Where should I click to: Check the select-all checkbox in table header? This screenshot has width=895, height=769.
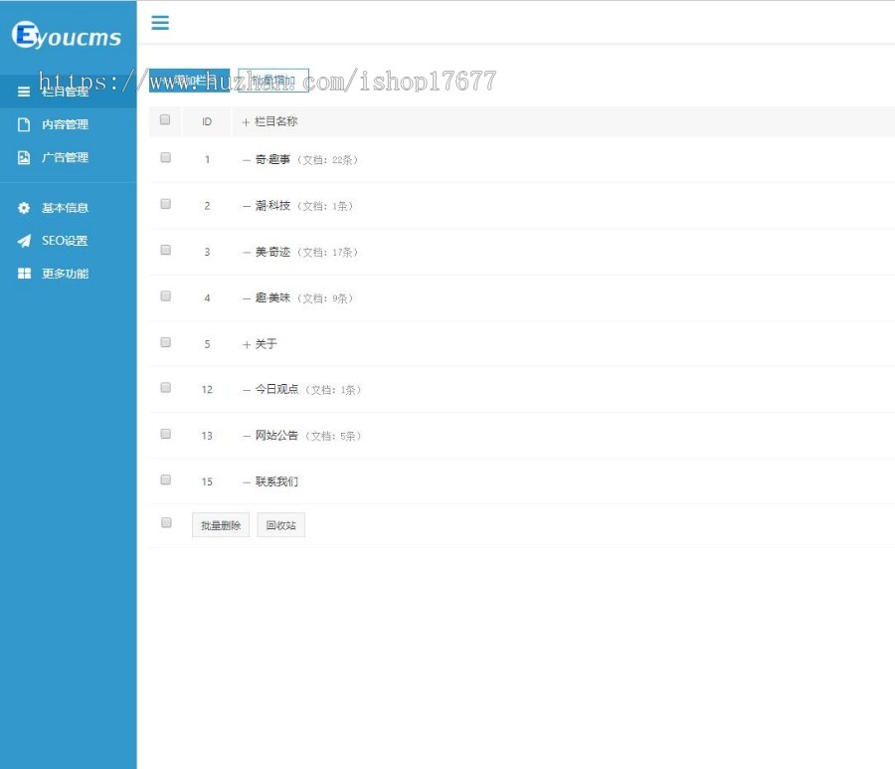165,119
